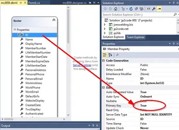Follow the Server Explorer link
This screenshot has width=179, height=130.
[x=82, y=65]
